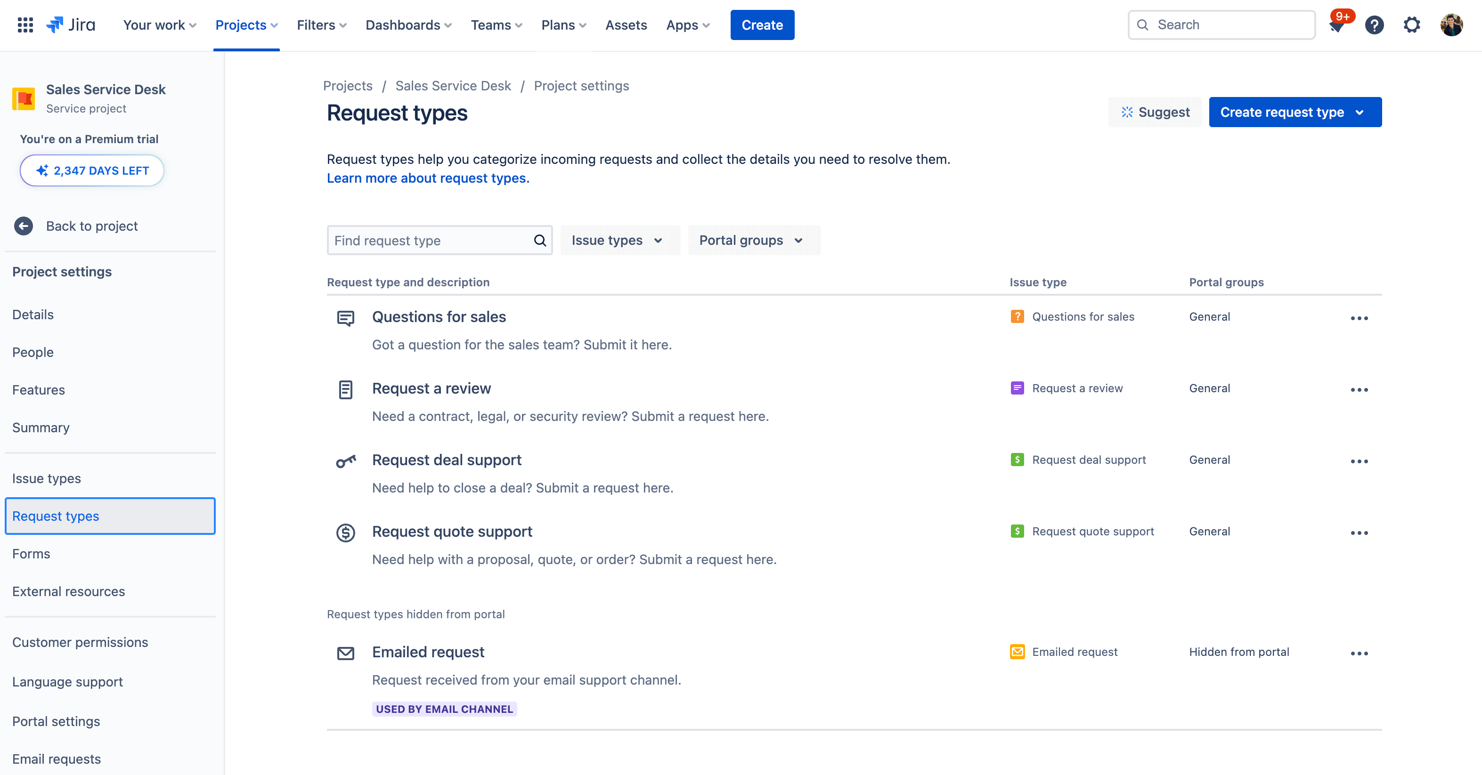Open the three-dot menu for Questions for sales

1359,316
